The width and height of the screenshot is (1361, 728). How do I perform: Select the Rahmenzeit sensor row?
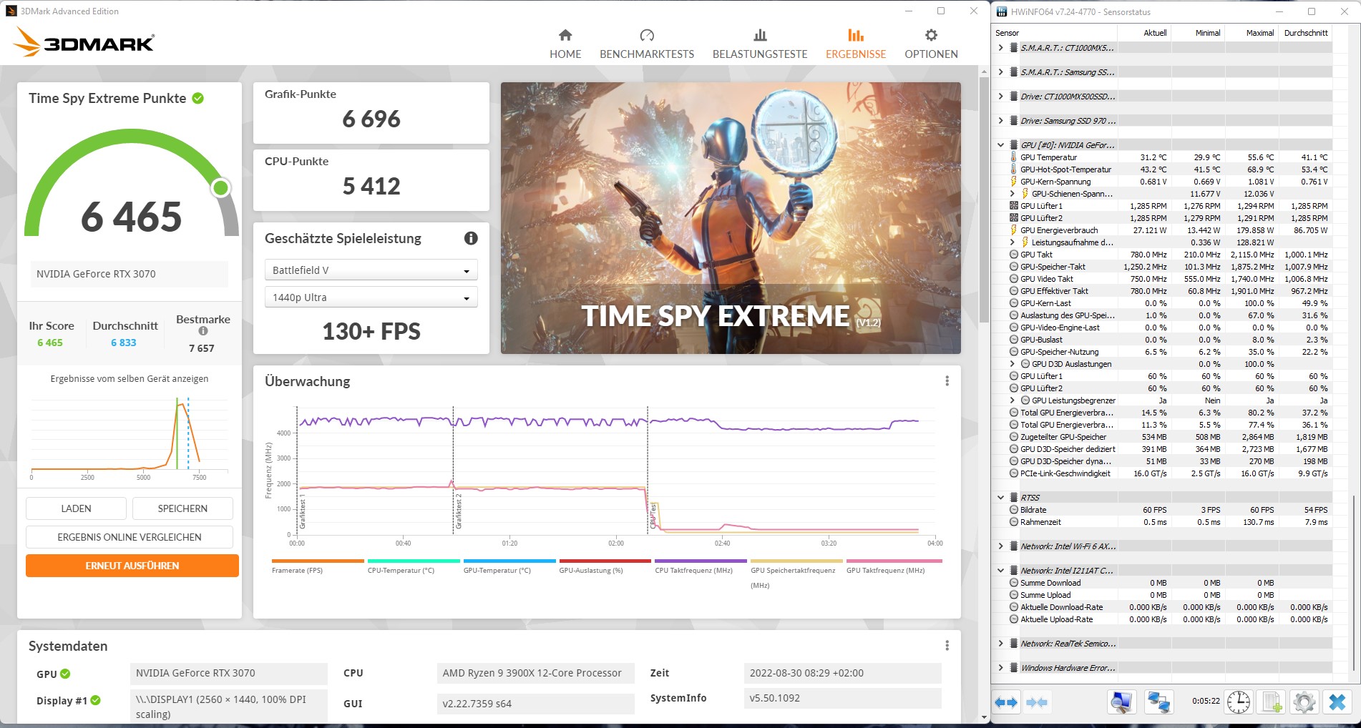pyautogui.click(x=1163, y=522)
